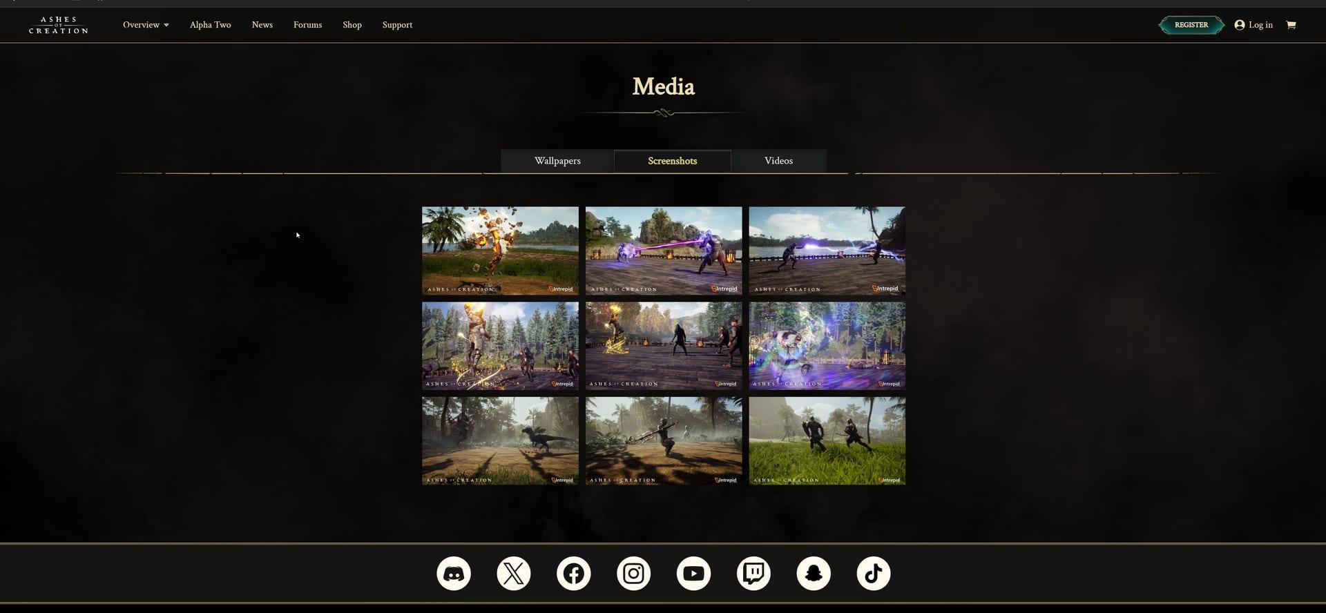Go to the Alpha Two page
This screenshot has width=1326, height=613.
(211, 25)
